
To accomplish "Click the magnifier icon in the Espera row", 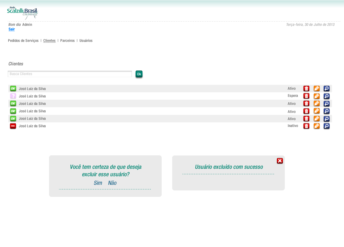I will click(x=327, y=96).
